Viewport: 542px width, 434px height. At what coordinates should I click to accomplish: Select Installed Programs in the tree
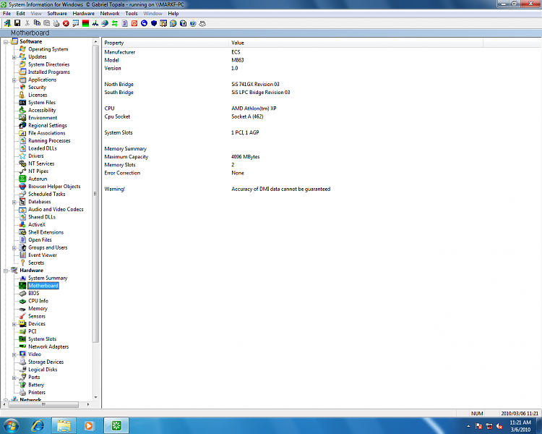[x=48, y=72]
